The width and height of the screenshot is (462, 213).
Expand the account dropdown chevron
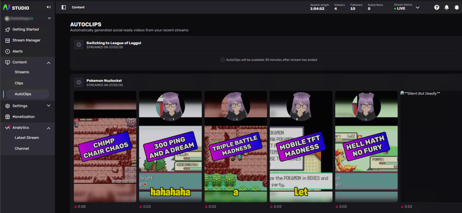(x=49, y=18)
